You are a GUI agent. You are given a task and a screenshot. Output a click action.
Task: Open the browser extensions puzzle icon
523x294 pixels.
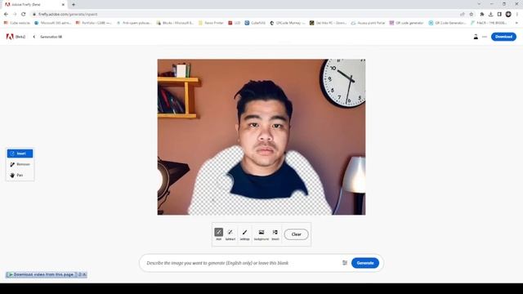[481, 14]
